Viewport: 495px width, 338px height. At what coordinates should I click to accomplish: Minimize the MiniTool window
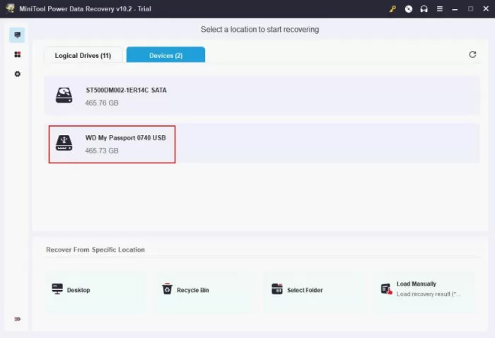tap(455, 9)
